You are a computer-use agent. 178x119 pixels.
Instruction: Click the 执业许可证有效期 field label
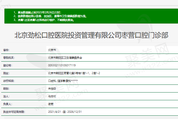tap(14, 112)
